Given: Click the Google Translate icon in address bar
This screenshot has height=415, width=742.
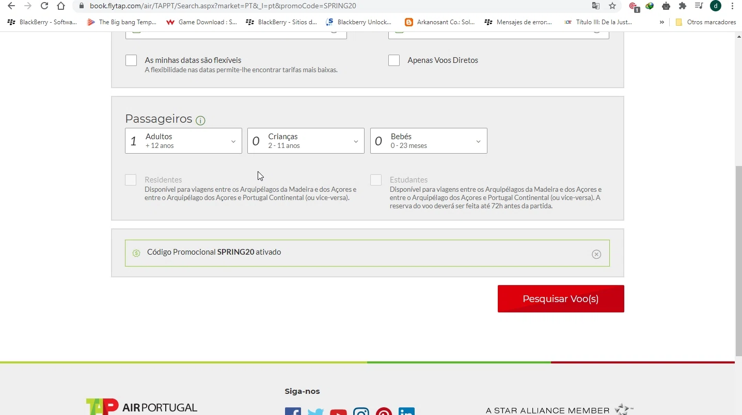Looking at the screenshot, I should 596,6.
